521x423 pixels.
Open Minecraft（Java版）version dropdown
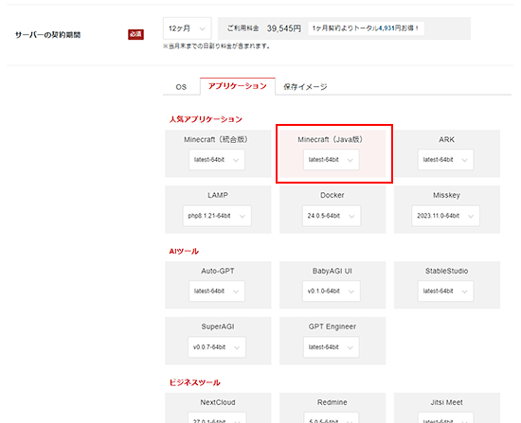point(331,160)
